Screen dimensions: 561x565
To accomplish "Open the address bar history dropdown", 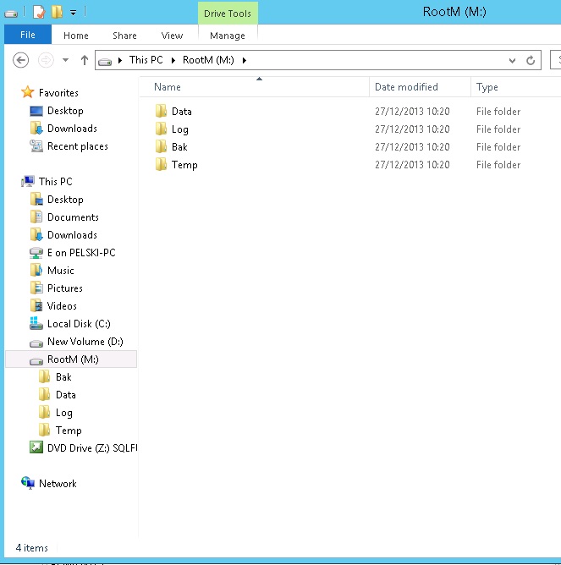I will [512, 61].
